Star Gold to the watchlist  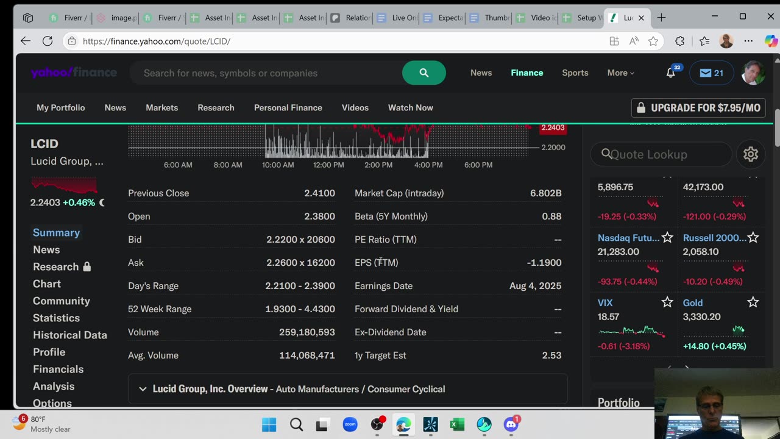click(753, 302)
